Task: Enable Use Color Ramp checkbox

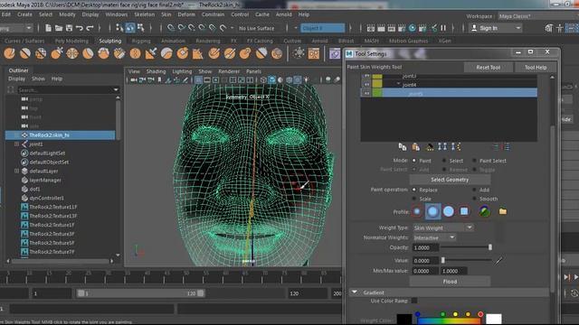Action: (x=414, y=301)
